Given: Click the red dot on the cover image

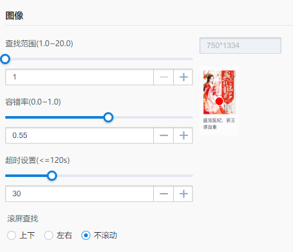Looking at the screenshot, I should pos(219,101).
